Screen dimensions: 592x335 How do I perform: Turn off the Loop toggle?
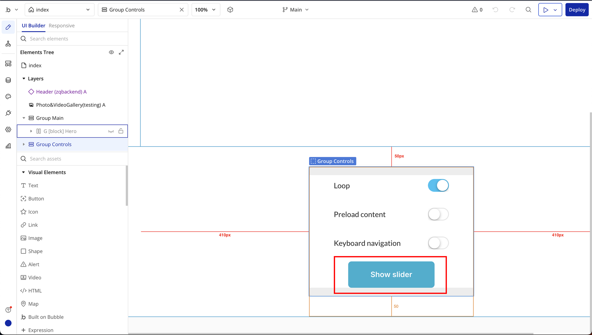click(x=438, y=186)
